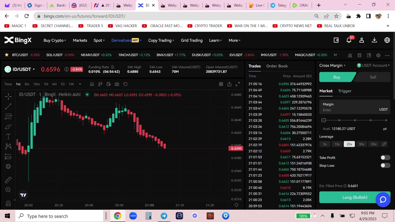This screenshot has height=222, width=395.
Task: Open the Learn menu dropdown
Action: coord(215,40)
